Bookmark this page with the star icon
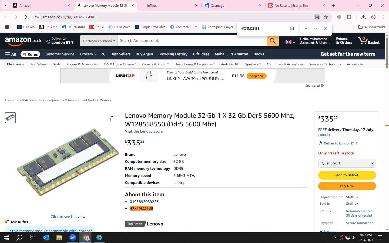Image resolution: width=389 pixels, height=243 pixels. tap(326, 17)
